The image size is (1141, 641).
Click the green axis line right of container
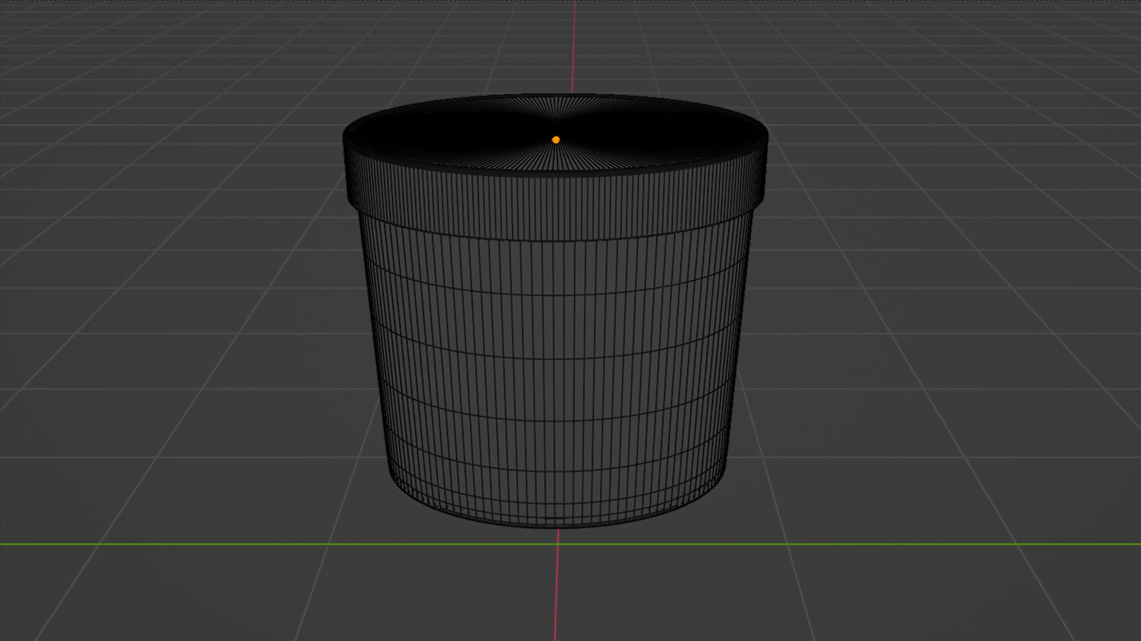click(x=951, y=544)
